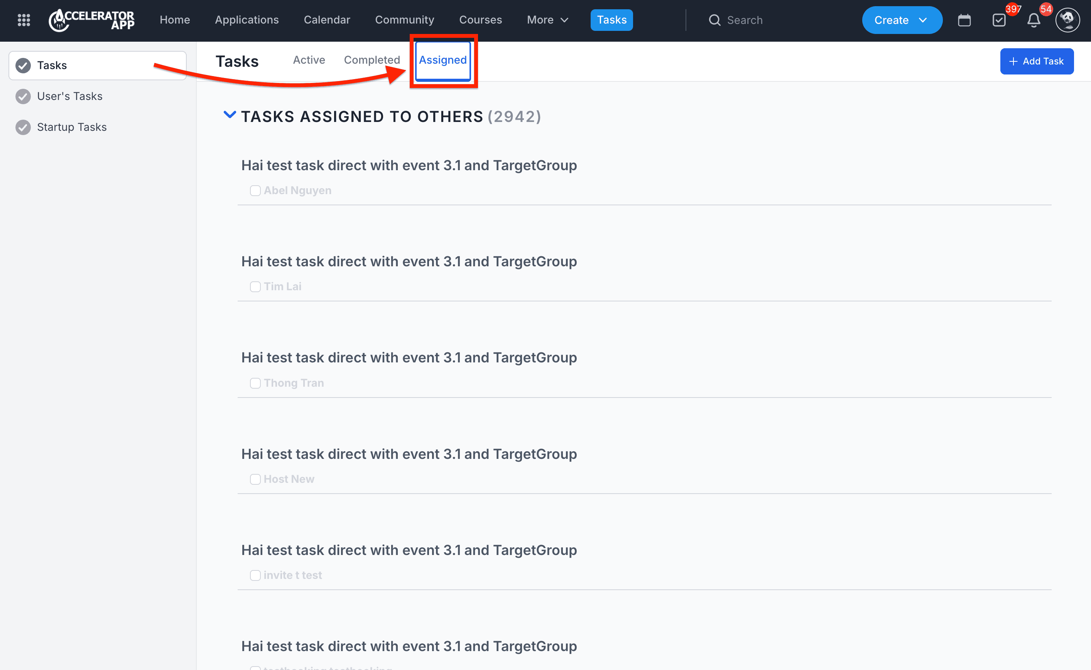The height and width of the screenshot is (670, 1091).
Task: Click the Add Task button
Action: 1037,61
